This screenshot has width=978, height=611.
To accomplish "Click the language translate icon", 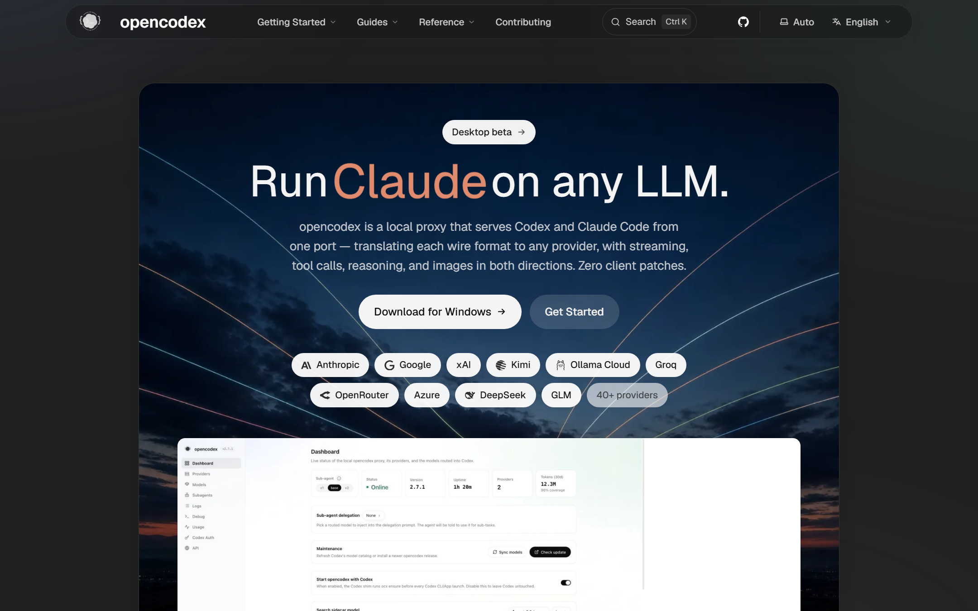I will click(836, 22).
